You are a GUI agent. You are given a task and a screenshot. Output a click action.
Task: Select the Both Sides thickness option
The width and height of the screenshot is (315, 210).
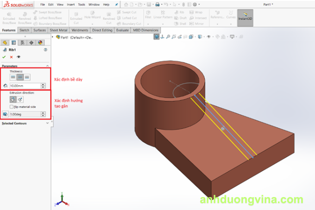[x=20, y=77]
